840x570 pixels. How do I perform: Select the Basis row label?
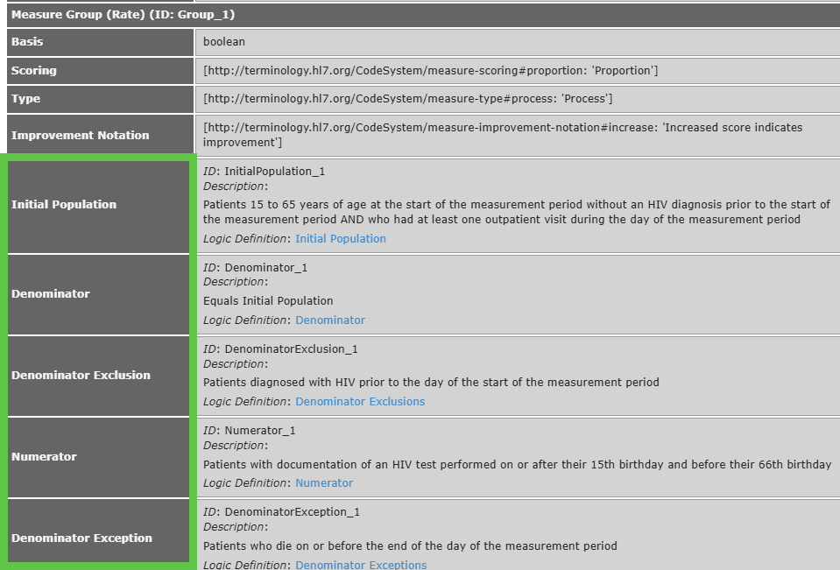coord(27,42)
